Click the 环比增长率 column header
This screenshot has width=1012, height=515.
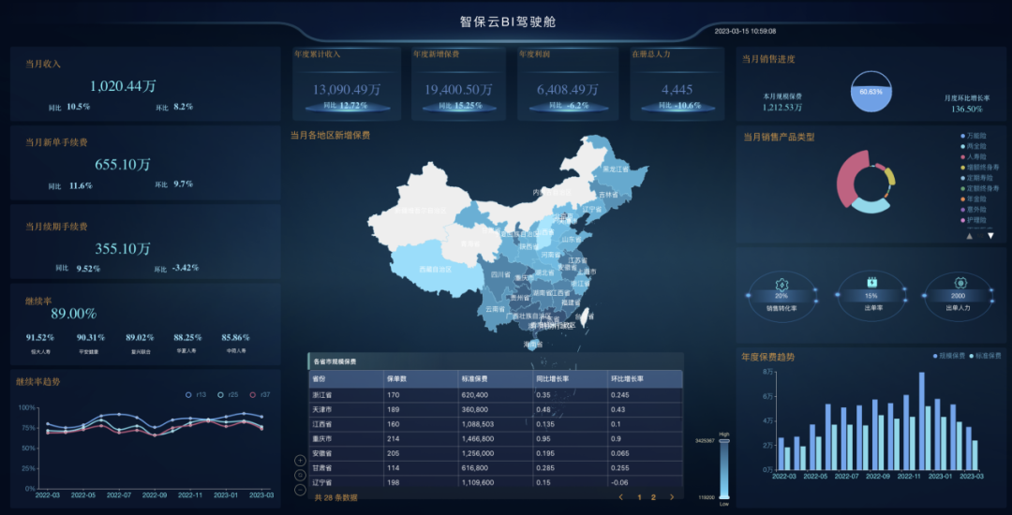pos(645,379)
